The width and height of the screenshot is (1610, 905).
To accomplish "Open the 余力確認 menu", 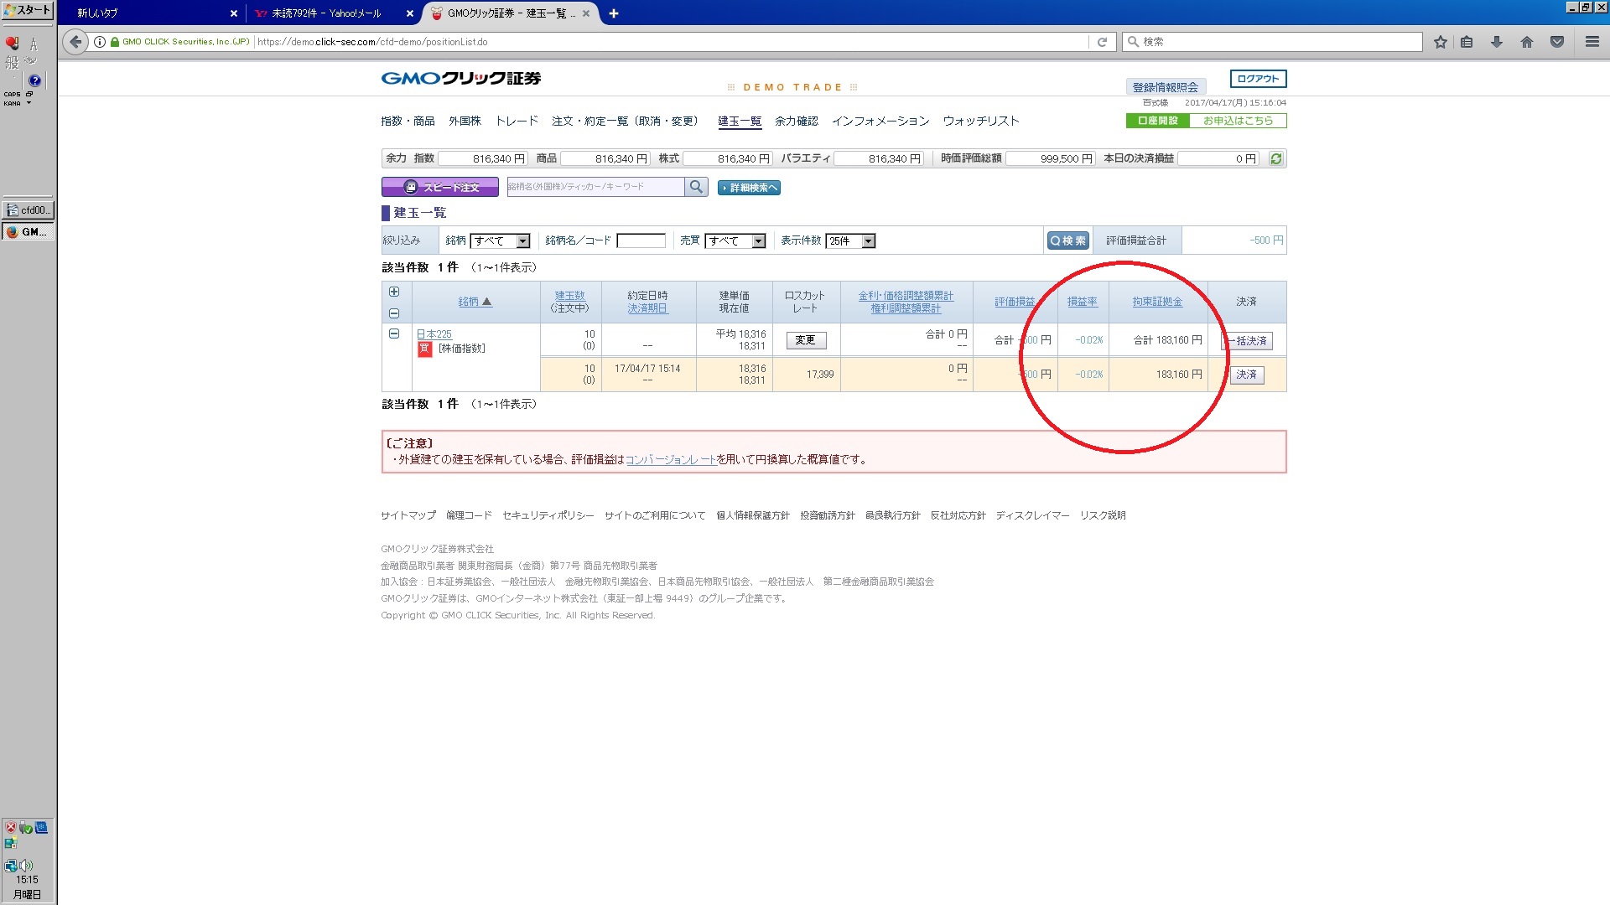I will [x=797, y=121].
